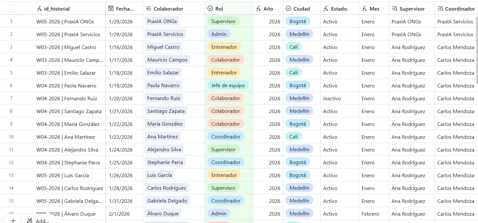This screenshot has height=223, width=478.
Task: Select the Jefe de equipo role cell
Action: (x=228, y=86)
